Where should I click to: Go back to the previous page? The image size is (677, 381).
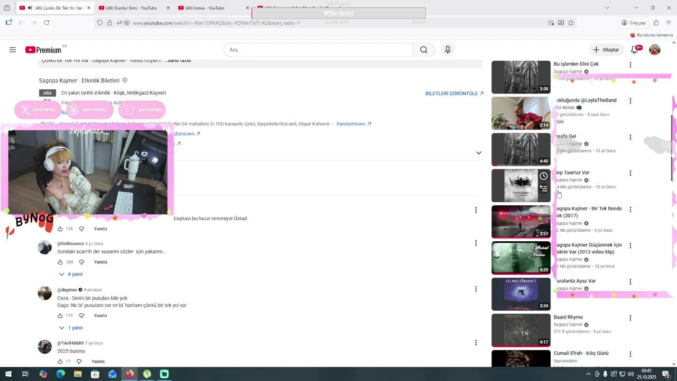pyautogui.click(x=21, y=23)
